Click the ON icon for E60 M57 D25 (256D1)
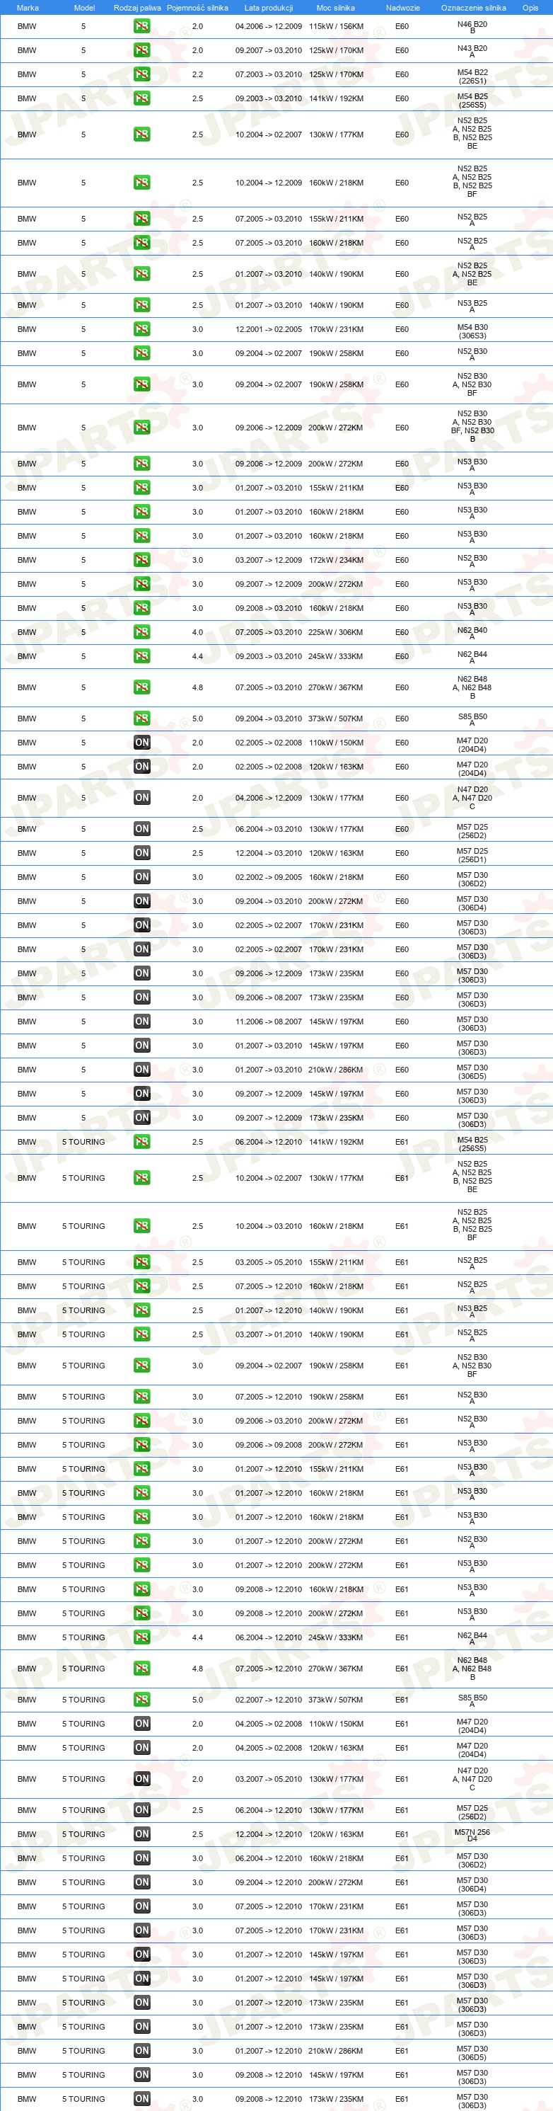Viewport: 553px width, 2111px height. pos(141,853)
